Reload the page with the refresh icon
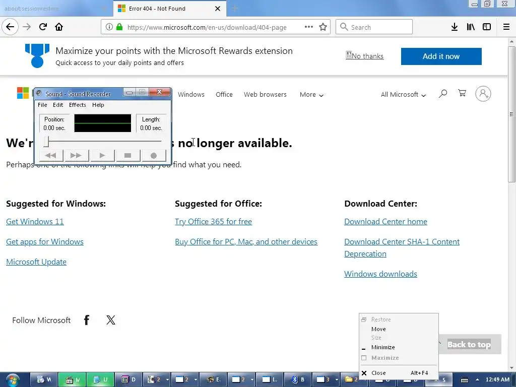Screen dimensions: 516x387 pyautogui.click(x=43, y=27)
